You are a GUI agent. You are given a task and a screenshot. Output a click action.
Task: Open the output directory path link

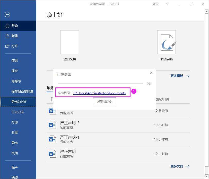pos(99,93)
